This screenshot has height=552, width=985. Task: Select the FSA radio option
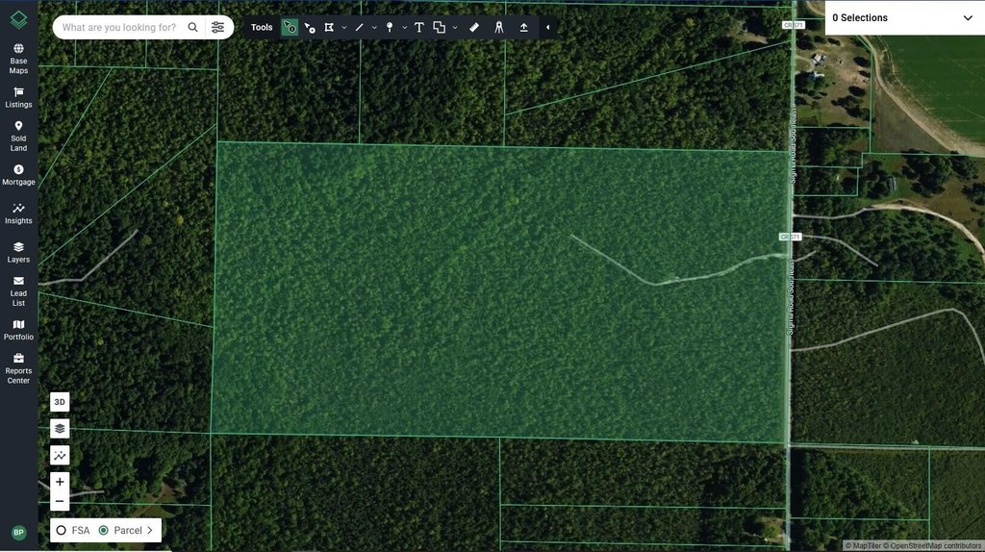62,530
